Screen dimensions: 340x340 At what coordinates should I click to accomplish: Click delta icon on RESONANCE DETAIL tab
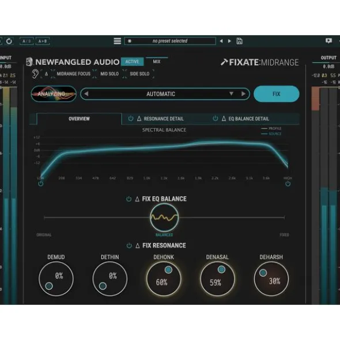[x=139, y=119]
